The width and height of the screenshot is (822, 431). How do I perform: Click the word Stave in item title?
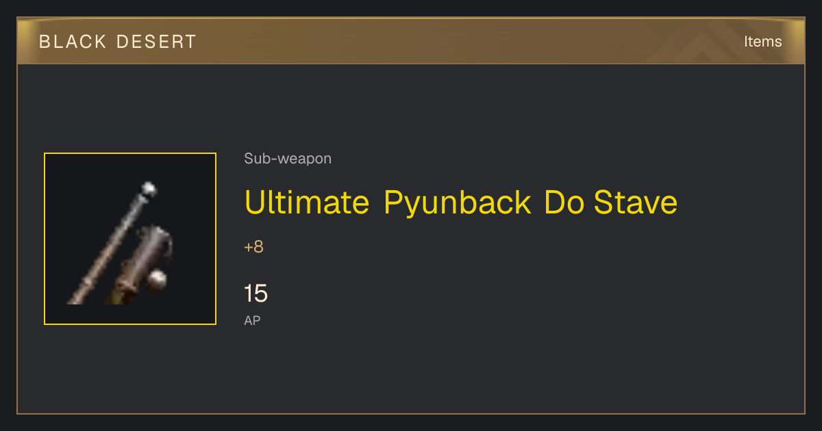(636, 203)
